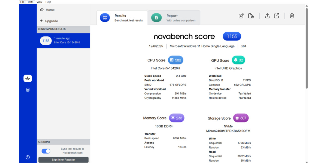Click the 53 MB/s random write value
Screen dimensions: 327x163
(x=246, y=148)
